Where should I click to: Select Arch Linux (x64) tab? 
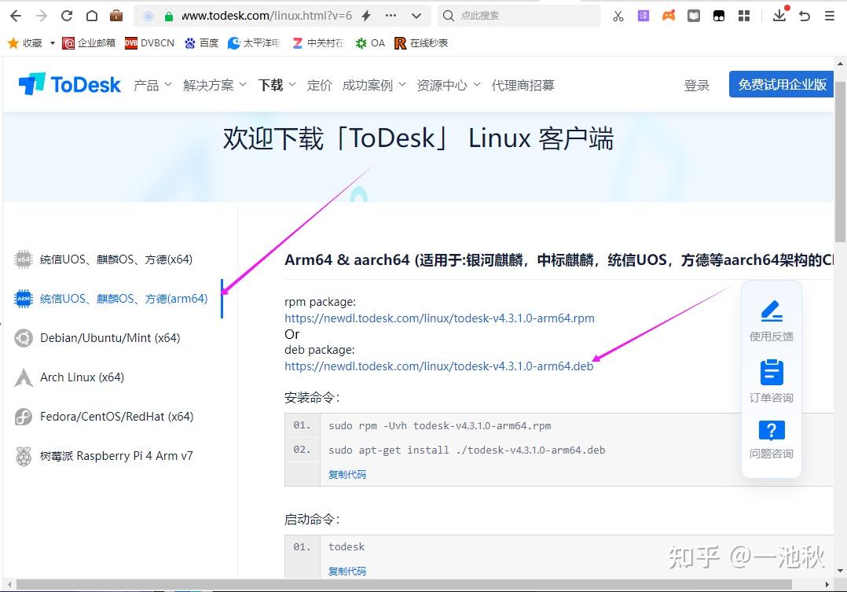pos(68,377)
